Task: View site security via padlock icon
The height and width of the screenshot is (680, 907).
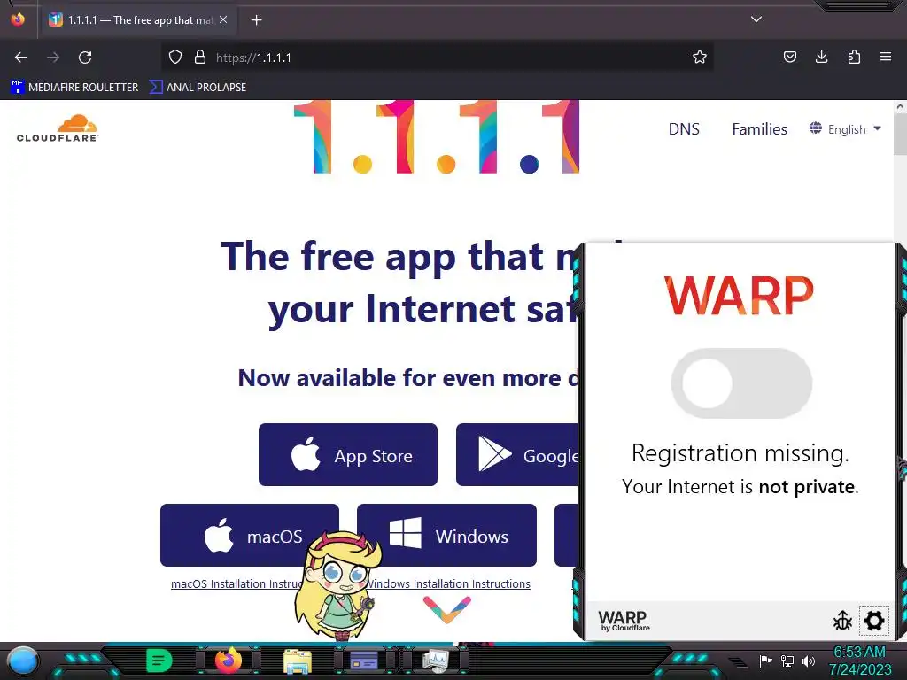Action: point(200,58)
